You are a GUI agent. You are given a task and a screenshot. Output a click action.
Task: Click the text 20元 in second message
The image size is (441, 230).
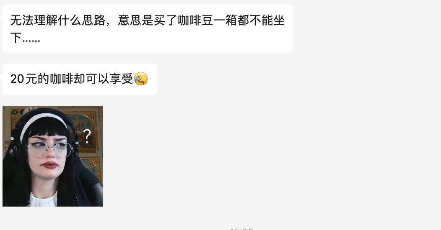[24, 79]
